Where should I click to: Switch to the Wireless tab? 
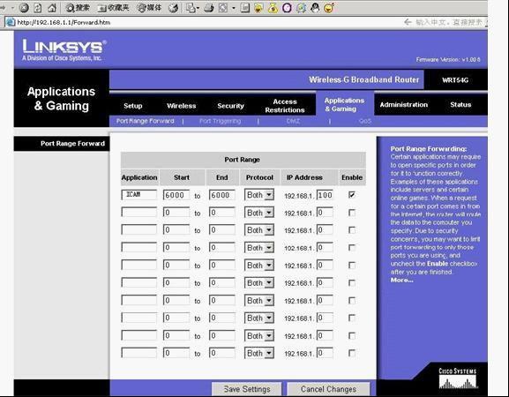(x=181, y=106)
